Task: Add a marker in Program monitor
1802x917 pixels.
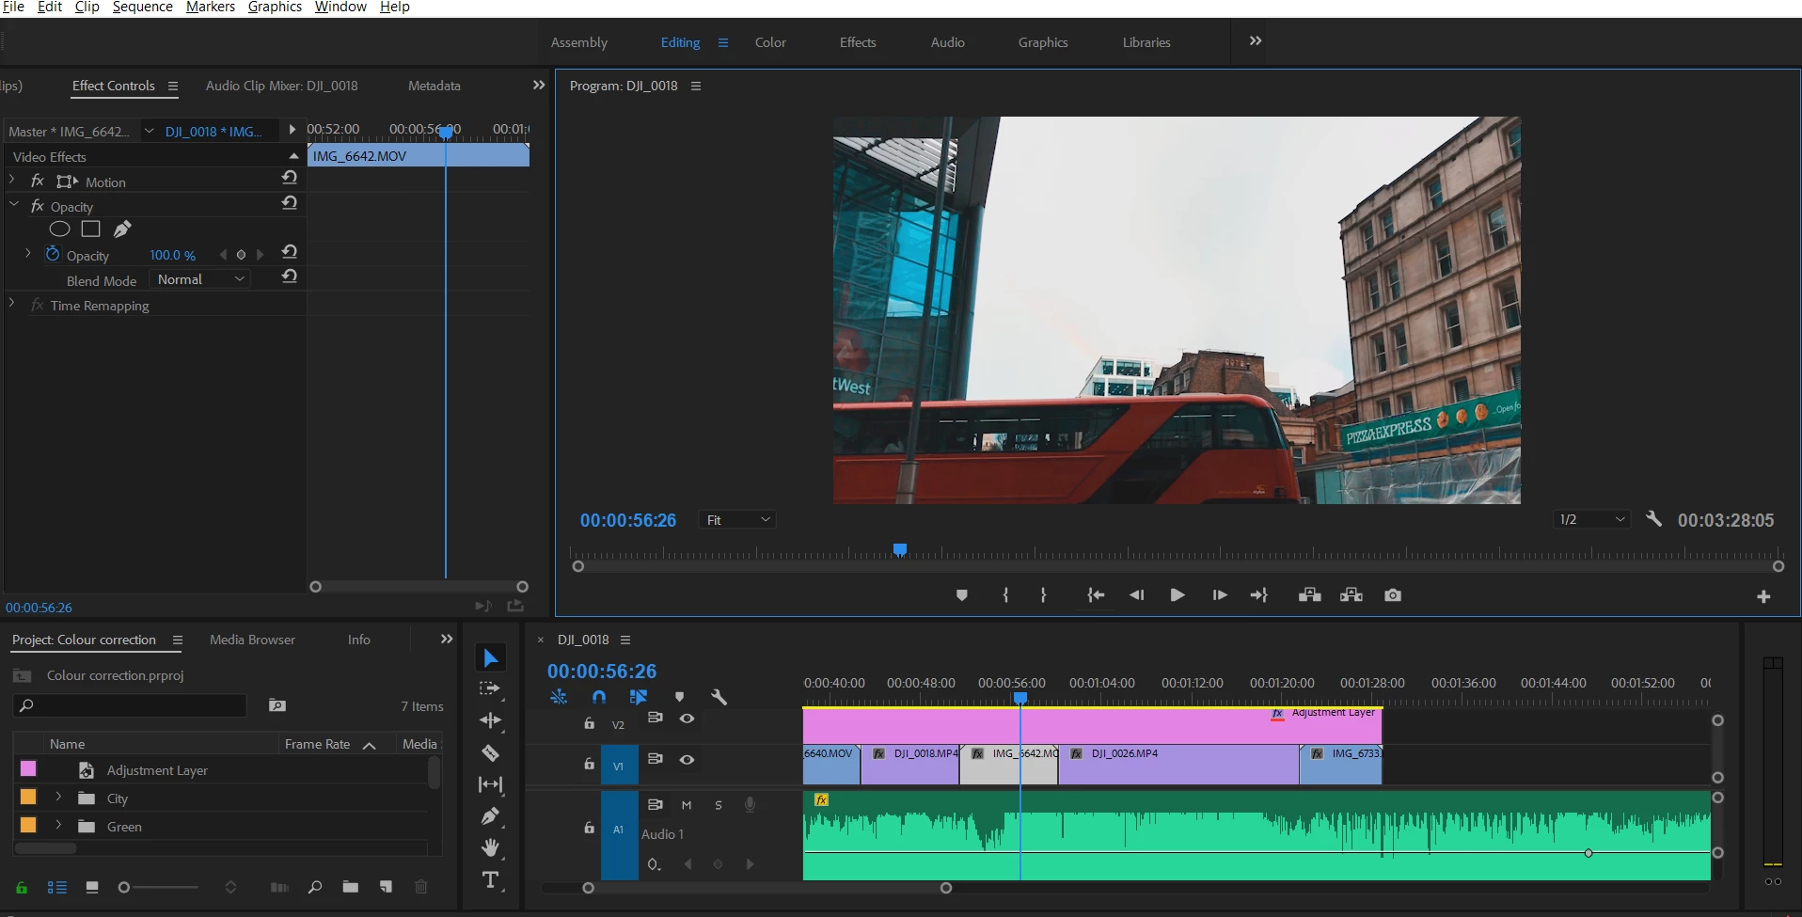Action: 961,595
